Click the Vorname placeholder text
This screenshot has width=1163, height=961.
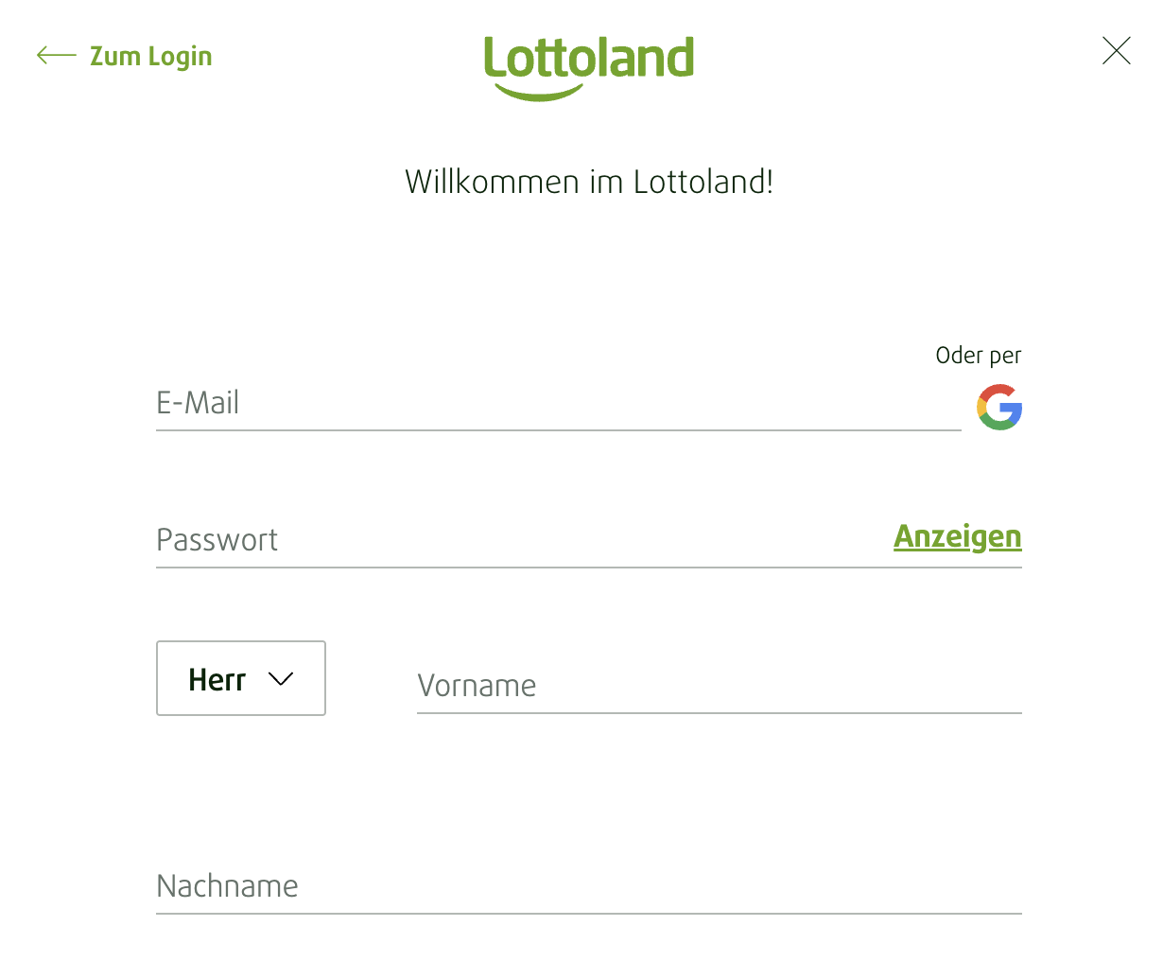[477, 686]
